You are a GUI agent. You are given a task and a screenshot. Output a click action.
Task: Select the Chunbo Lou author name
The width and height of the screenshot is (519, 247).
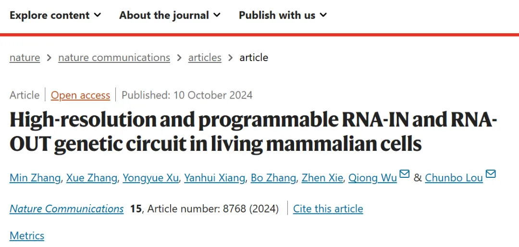(x=454, y=178)
